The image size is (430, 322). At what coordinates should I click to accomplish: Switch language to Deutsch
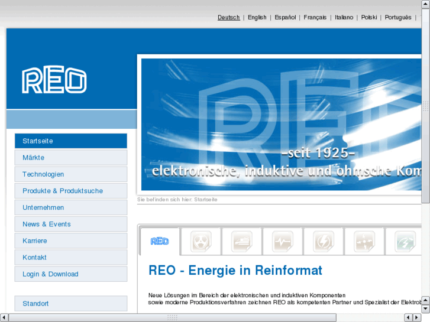(x=229, y=17)
